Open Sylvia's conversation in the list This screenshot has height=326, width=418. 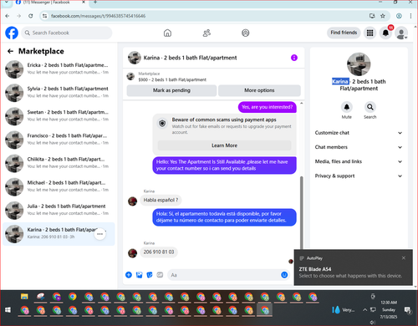click(59, 92)
